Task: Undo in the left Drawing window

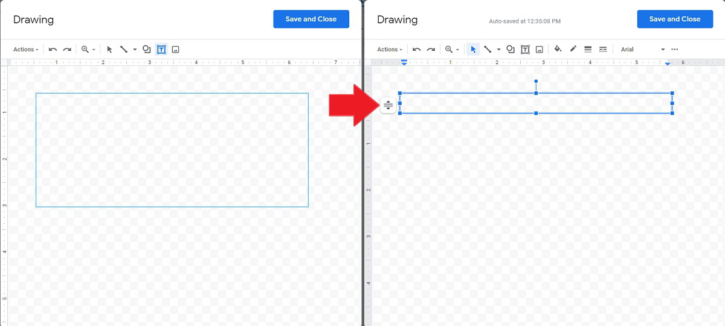Action: 53,50
